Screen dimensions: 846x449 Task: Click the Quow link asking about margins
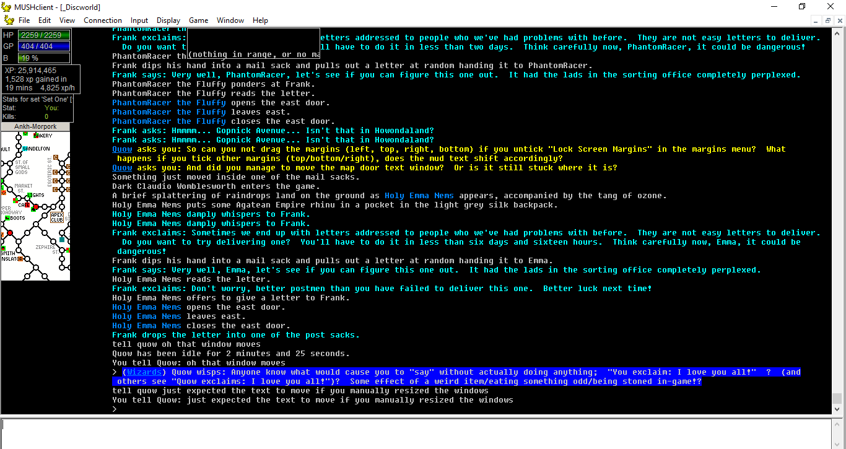122,149
